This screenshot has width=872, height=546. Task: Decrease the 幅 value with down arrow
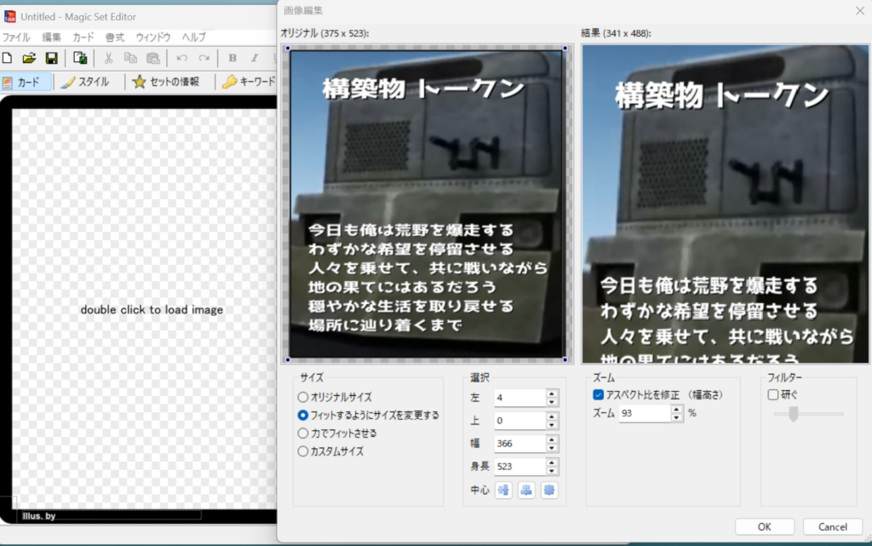click(x=552, y=448)
